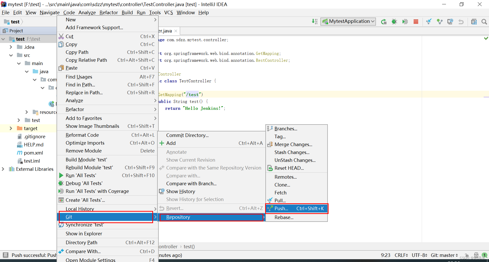The height and width of the screenshot is (262, 489).
Task: Change CRLF line separator in status bar
Action: [x=401, y=255]
